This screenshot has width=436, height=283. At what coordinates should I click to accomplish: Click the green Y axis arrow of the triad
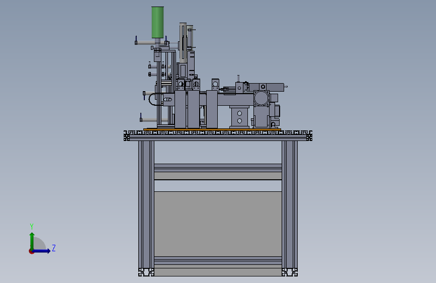tap(32, 241)
